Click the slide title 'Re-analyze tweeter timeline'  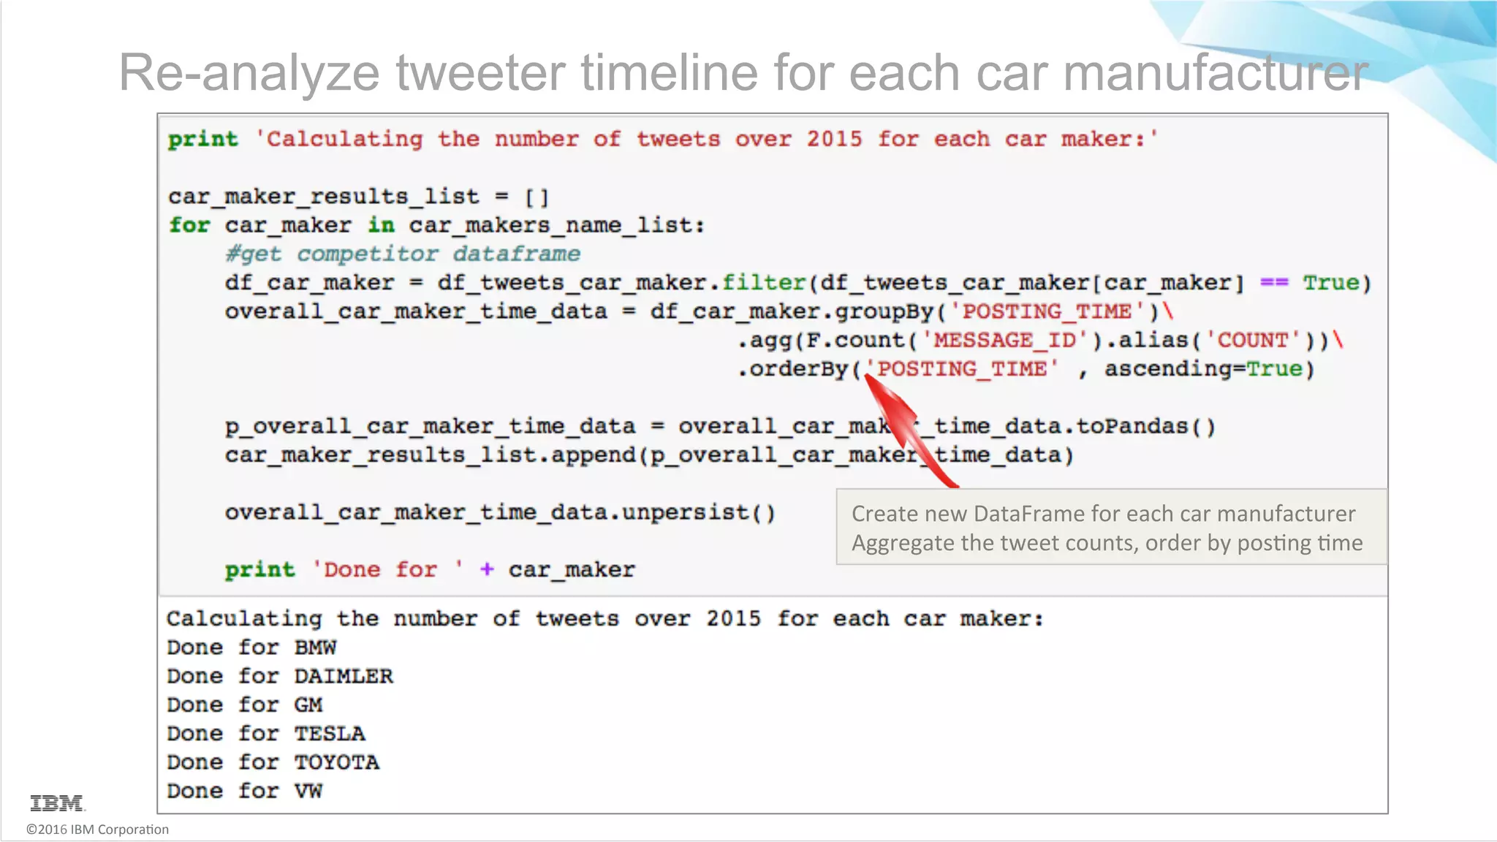(x=743, y=72)
